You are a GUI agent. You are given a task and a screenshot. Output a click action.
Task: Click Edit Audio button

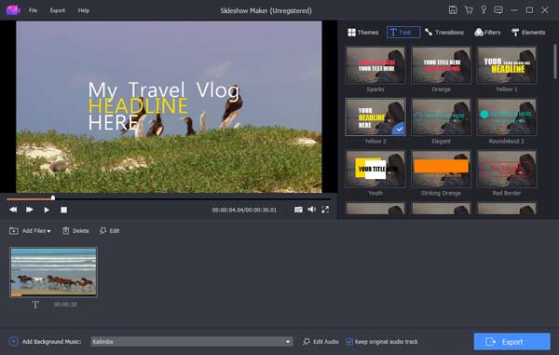point(320,341)
